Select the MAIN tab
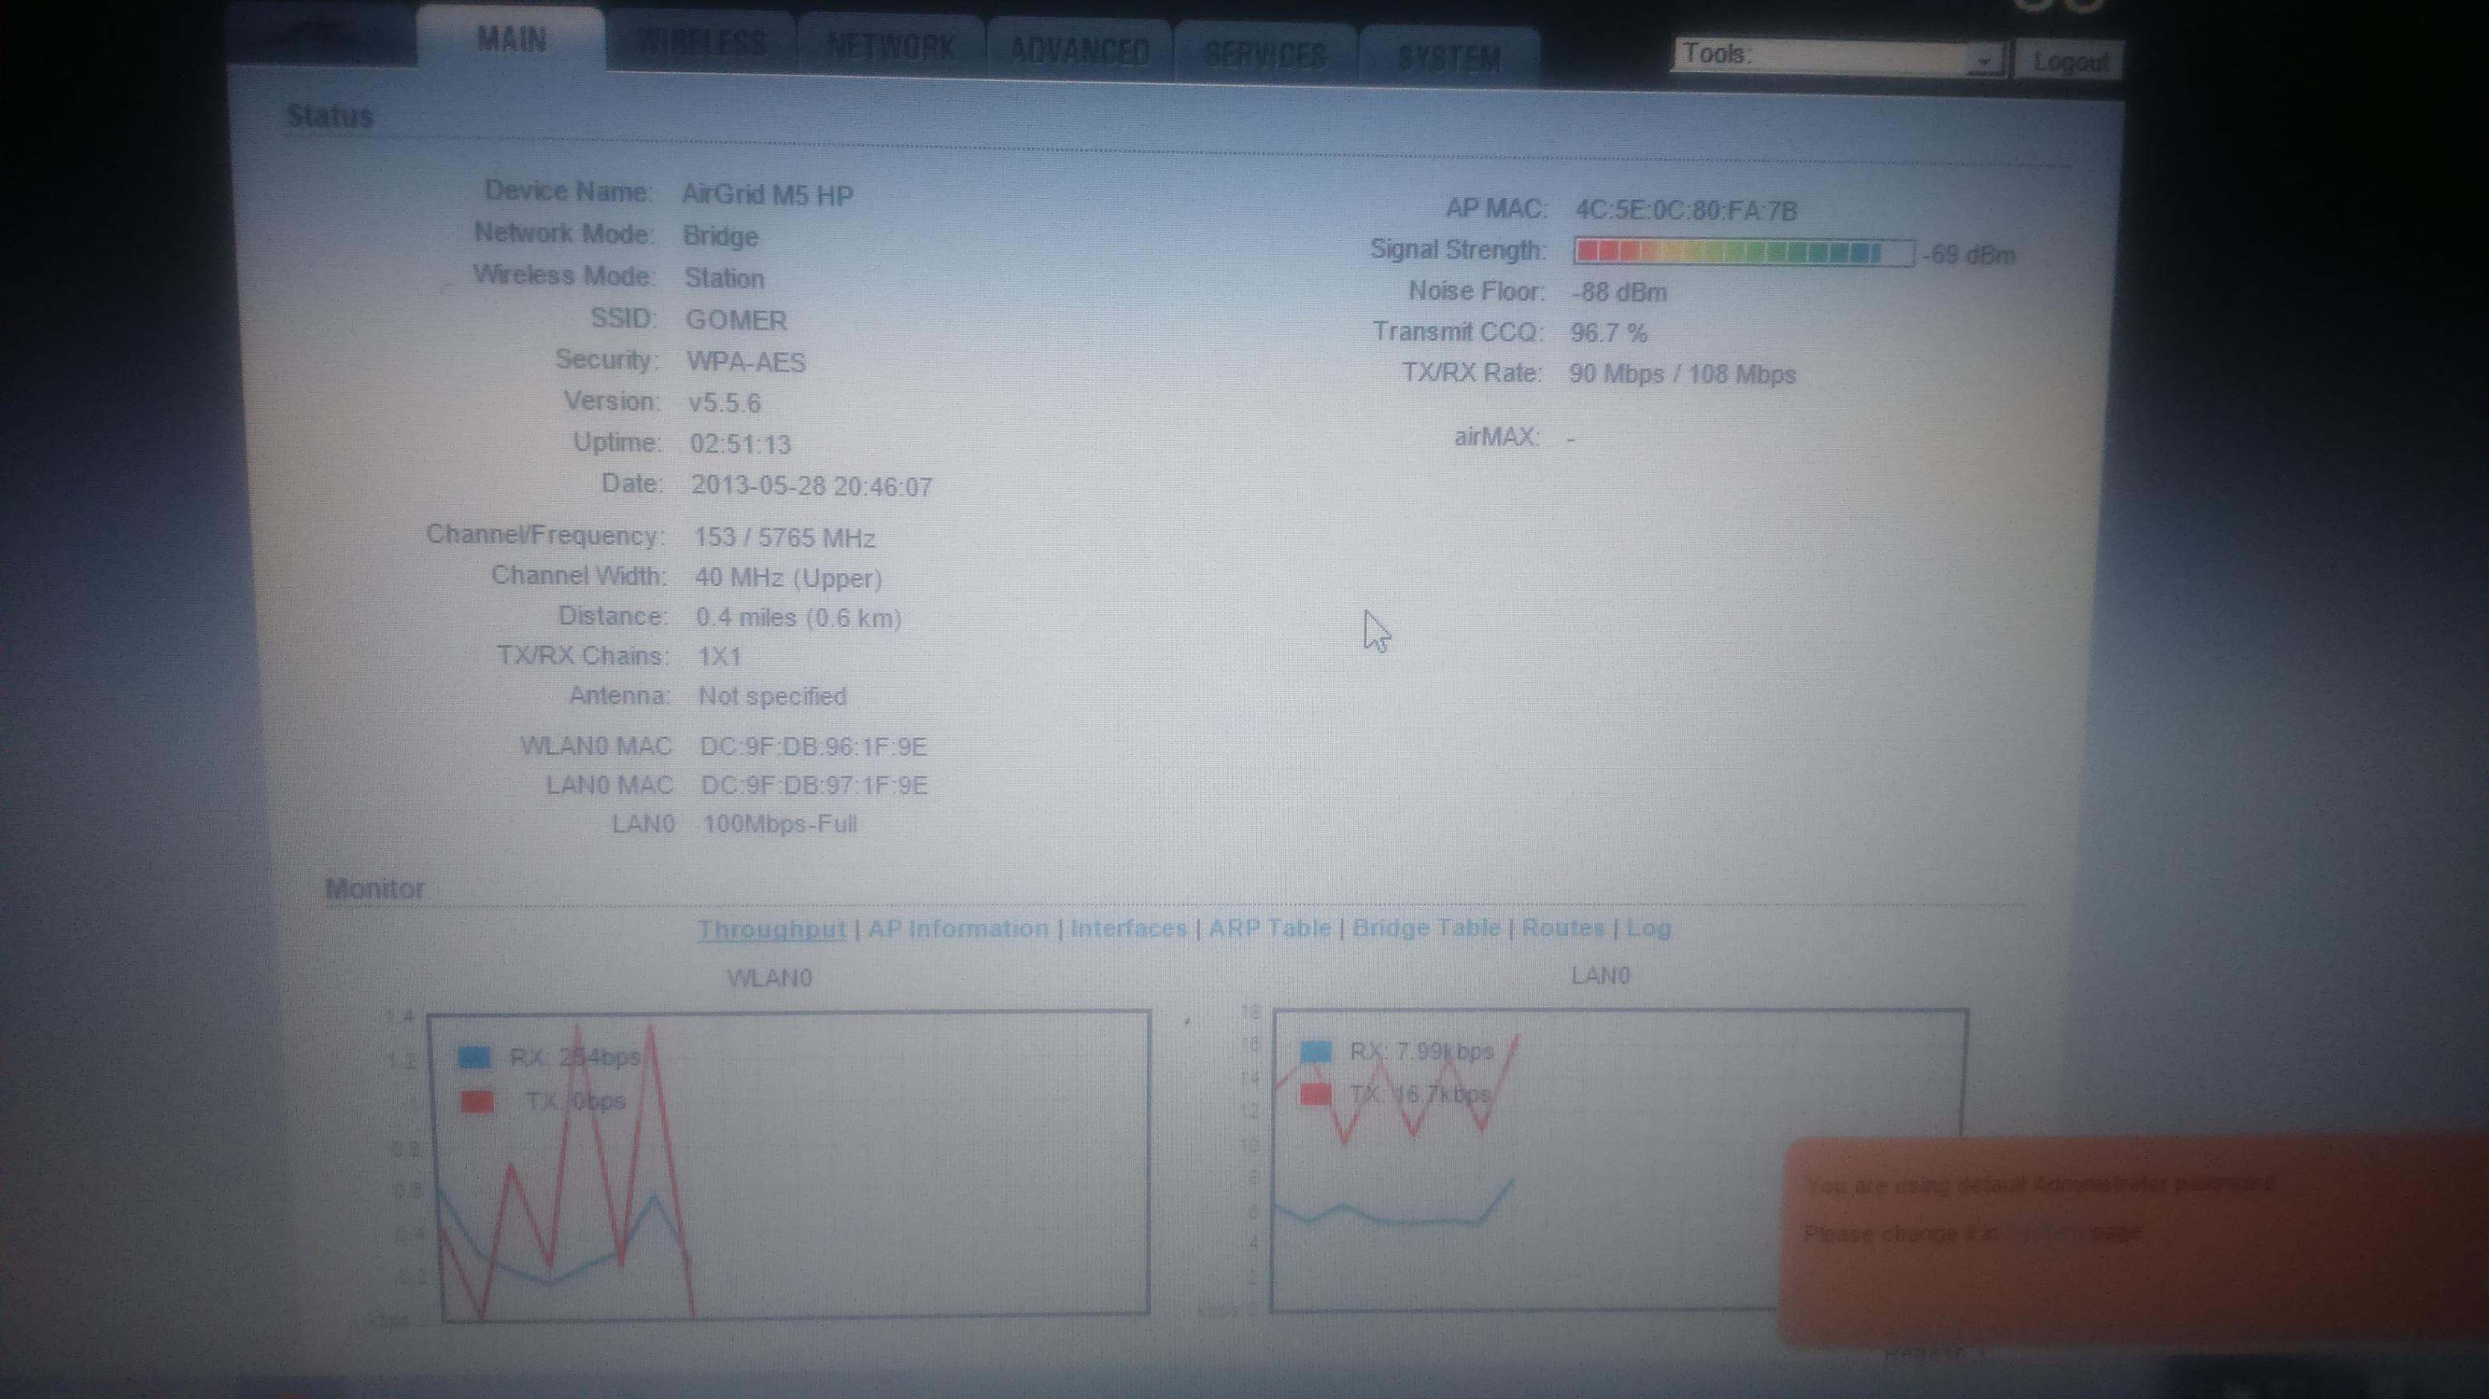Viewport: 2489px width, 1399px height. pos(511,39)
